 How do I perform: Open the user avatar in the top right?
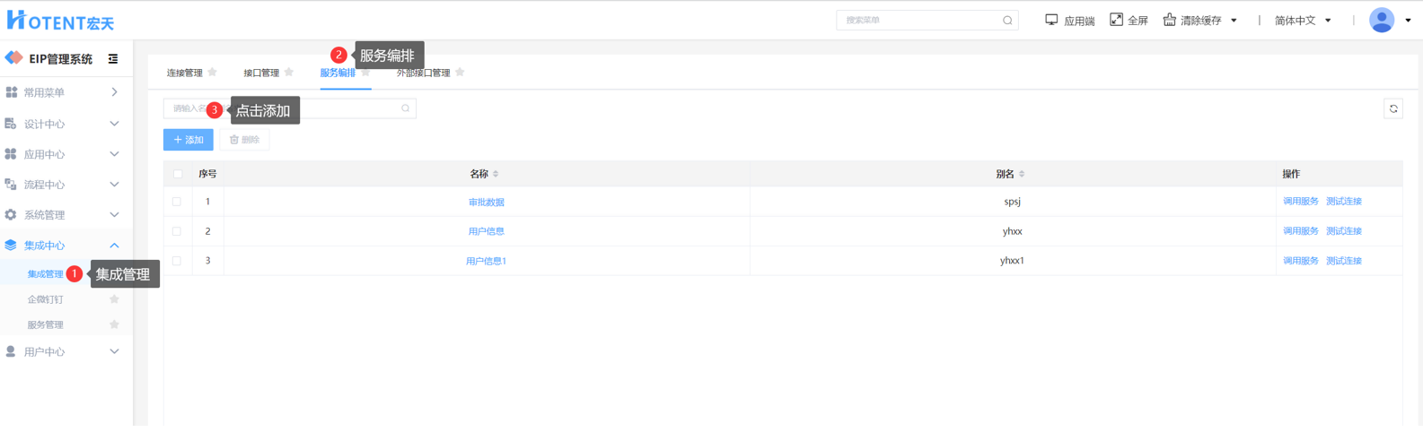click(x=1382, y=20)
